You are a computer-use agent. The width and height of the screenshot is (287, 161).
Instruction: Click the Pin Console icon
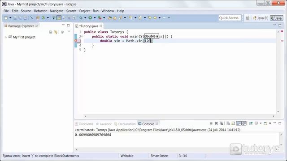(x=251, y=123)
